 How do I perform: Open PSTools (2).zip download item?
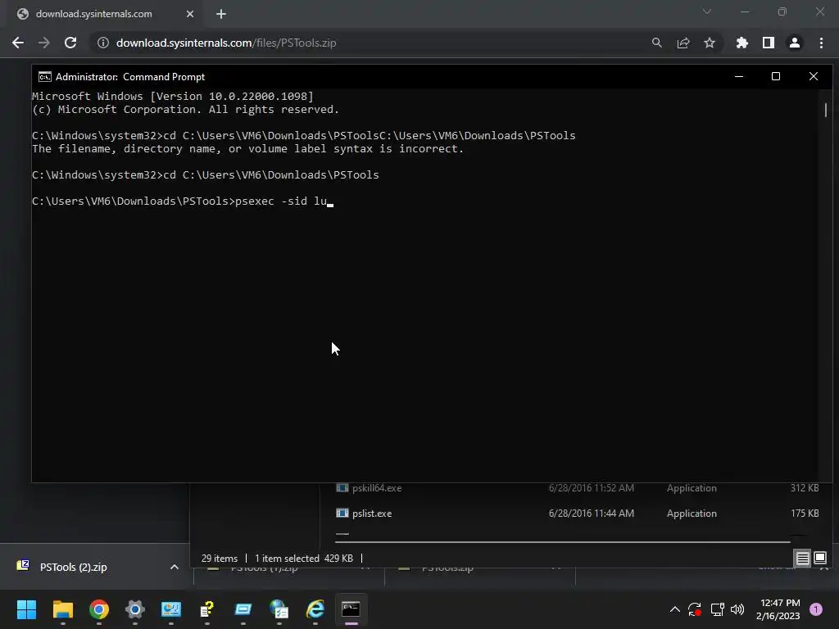pyautogui.click(x=73, y=567)
